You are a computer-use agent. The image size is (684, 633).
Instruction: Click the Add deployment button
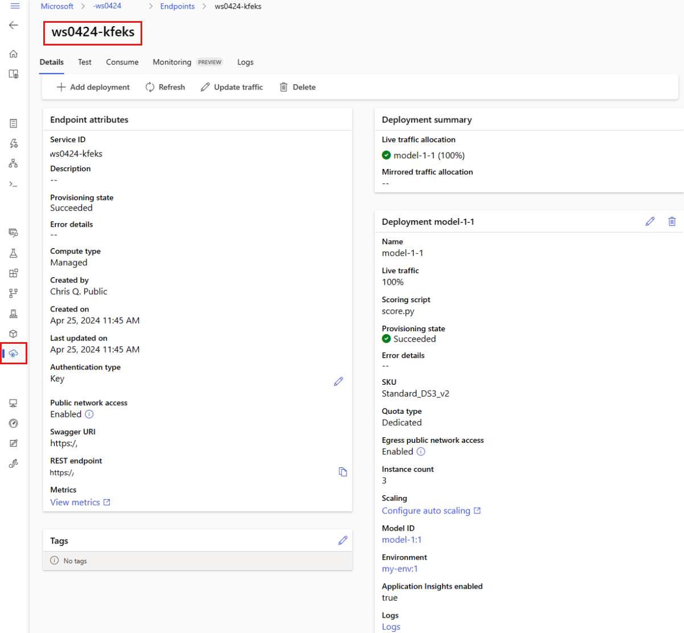(93, 87)
